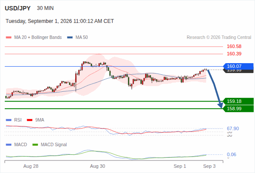This screenshot has width=255, height=173.
Task: Click the Aug 30 date axis label
Action: point(98,166)
